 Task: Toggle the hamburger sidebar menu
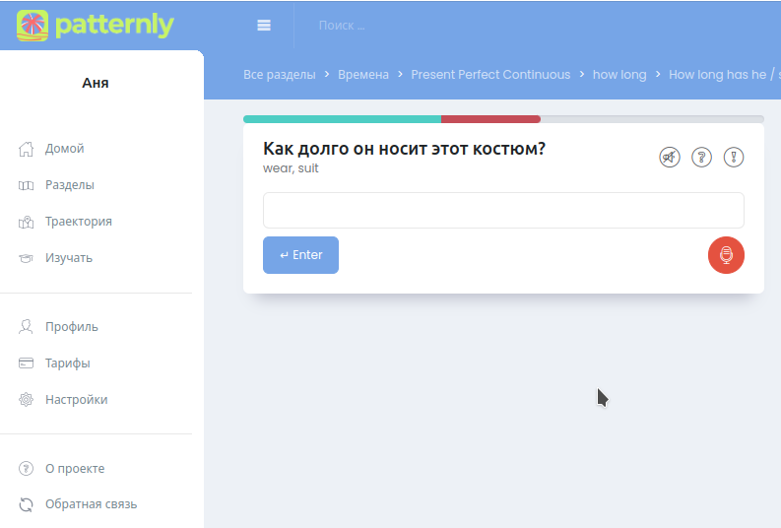click(264, 26)
